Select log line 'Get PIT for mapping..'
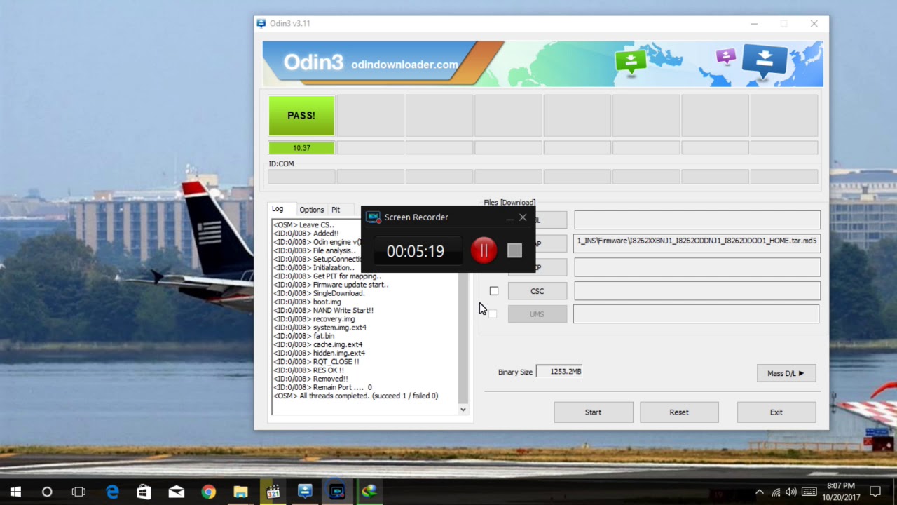 [x=327, y=276]
